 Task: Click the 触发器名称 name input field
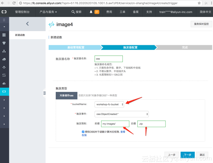pyautogui.click(x=109, y=59)
